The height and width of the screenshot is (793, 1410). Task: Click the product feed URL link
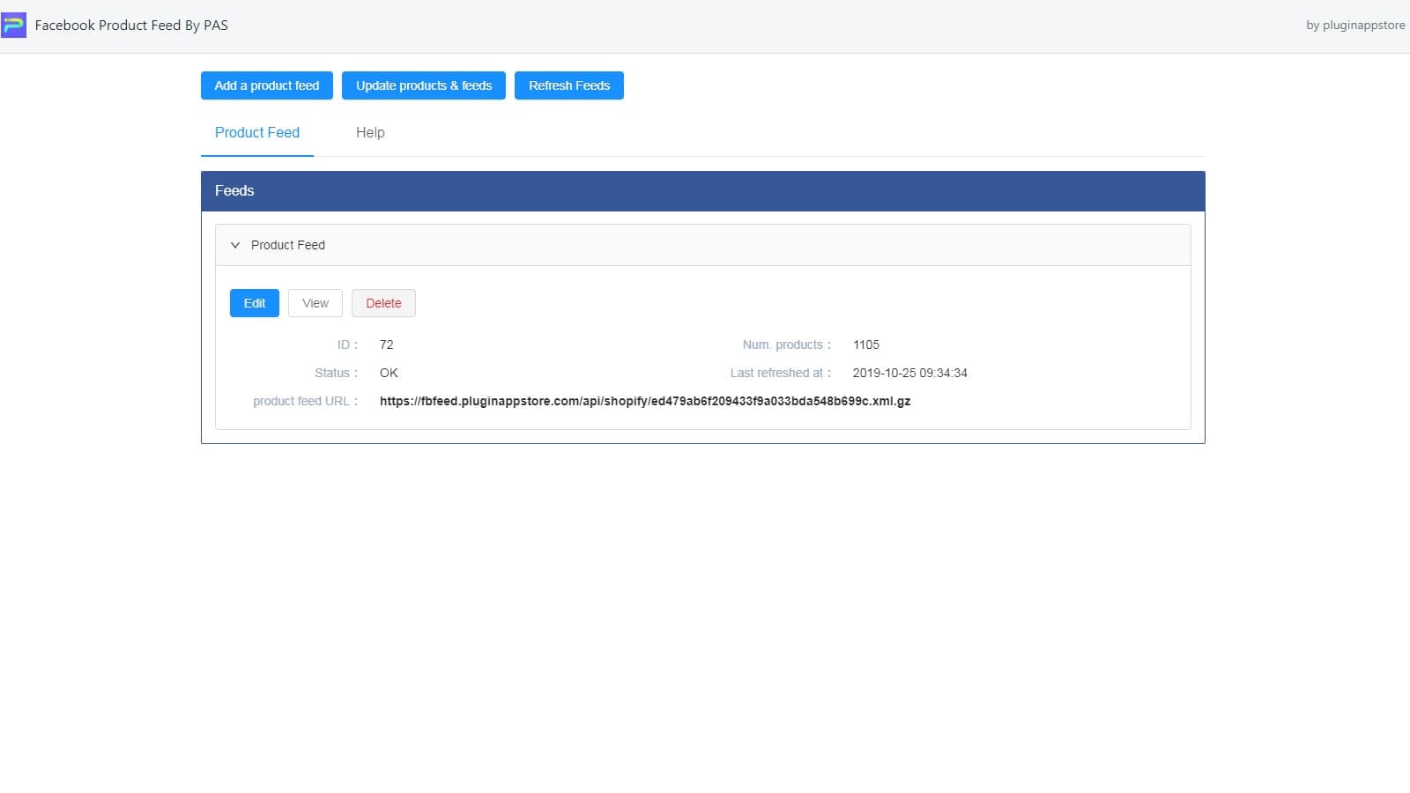pos(645,401)
